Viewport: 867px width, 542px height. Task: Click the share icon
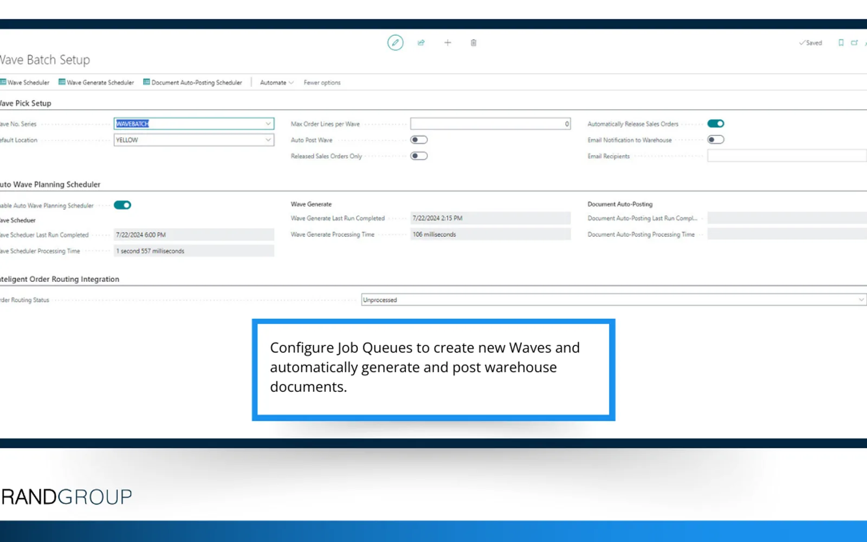click(421, 42)
